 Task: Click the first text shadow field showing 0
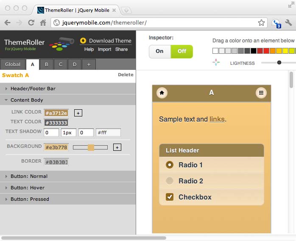pyautogui.click(x=51, y=133)
